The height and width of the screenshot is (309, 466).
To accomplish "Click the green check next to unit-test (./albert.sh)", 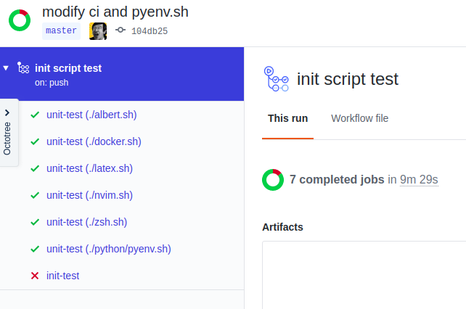I will pos(35,115).
